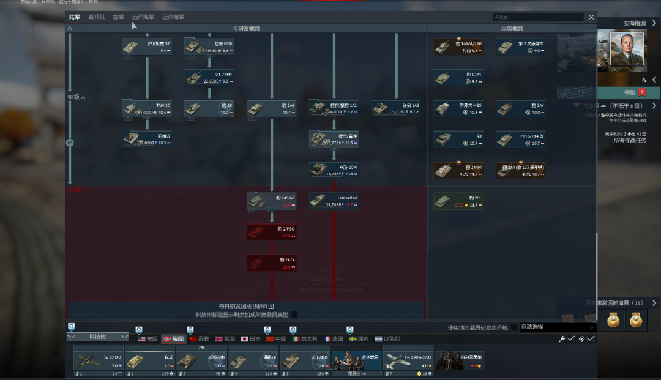Choose the Israel flag nation
The width and height of the screenshot is (661, 380).
pyautogui.click(x=387, y=339)
